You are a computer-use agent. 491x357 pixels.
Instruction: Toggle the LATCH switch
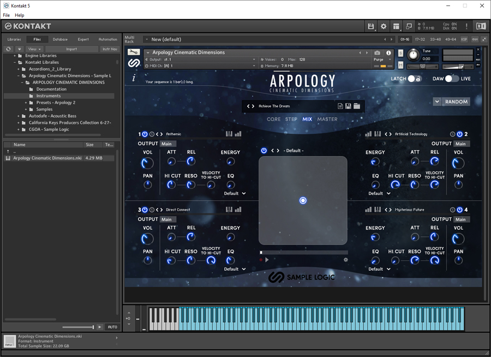[415, 79]
